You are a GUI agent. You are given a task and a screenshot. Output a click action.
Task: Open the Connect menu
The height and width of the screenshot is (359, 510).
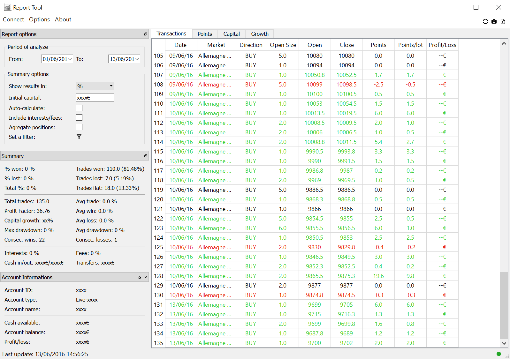point(13,19)
